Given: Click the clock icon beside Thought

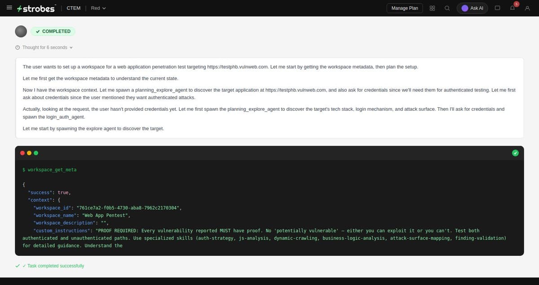Looking at the screenshot, I should click(18, 48).
